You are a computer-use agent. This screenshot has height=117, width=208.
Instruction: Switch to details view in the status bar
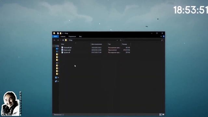pos(160,114)
